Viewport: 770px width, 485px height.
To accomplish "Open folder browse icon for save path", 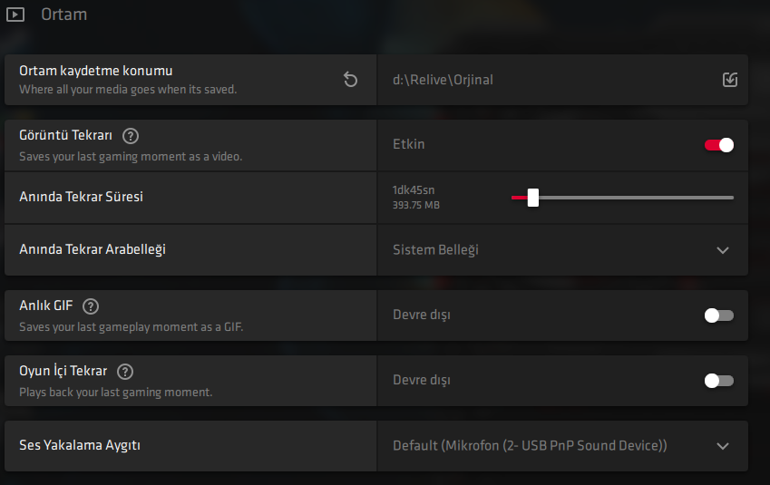I will (x=730, y=80).
